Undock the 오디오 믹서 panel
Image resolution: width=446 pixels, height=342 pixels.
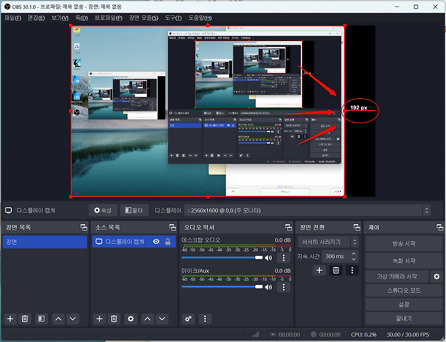288,227
